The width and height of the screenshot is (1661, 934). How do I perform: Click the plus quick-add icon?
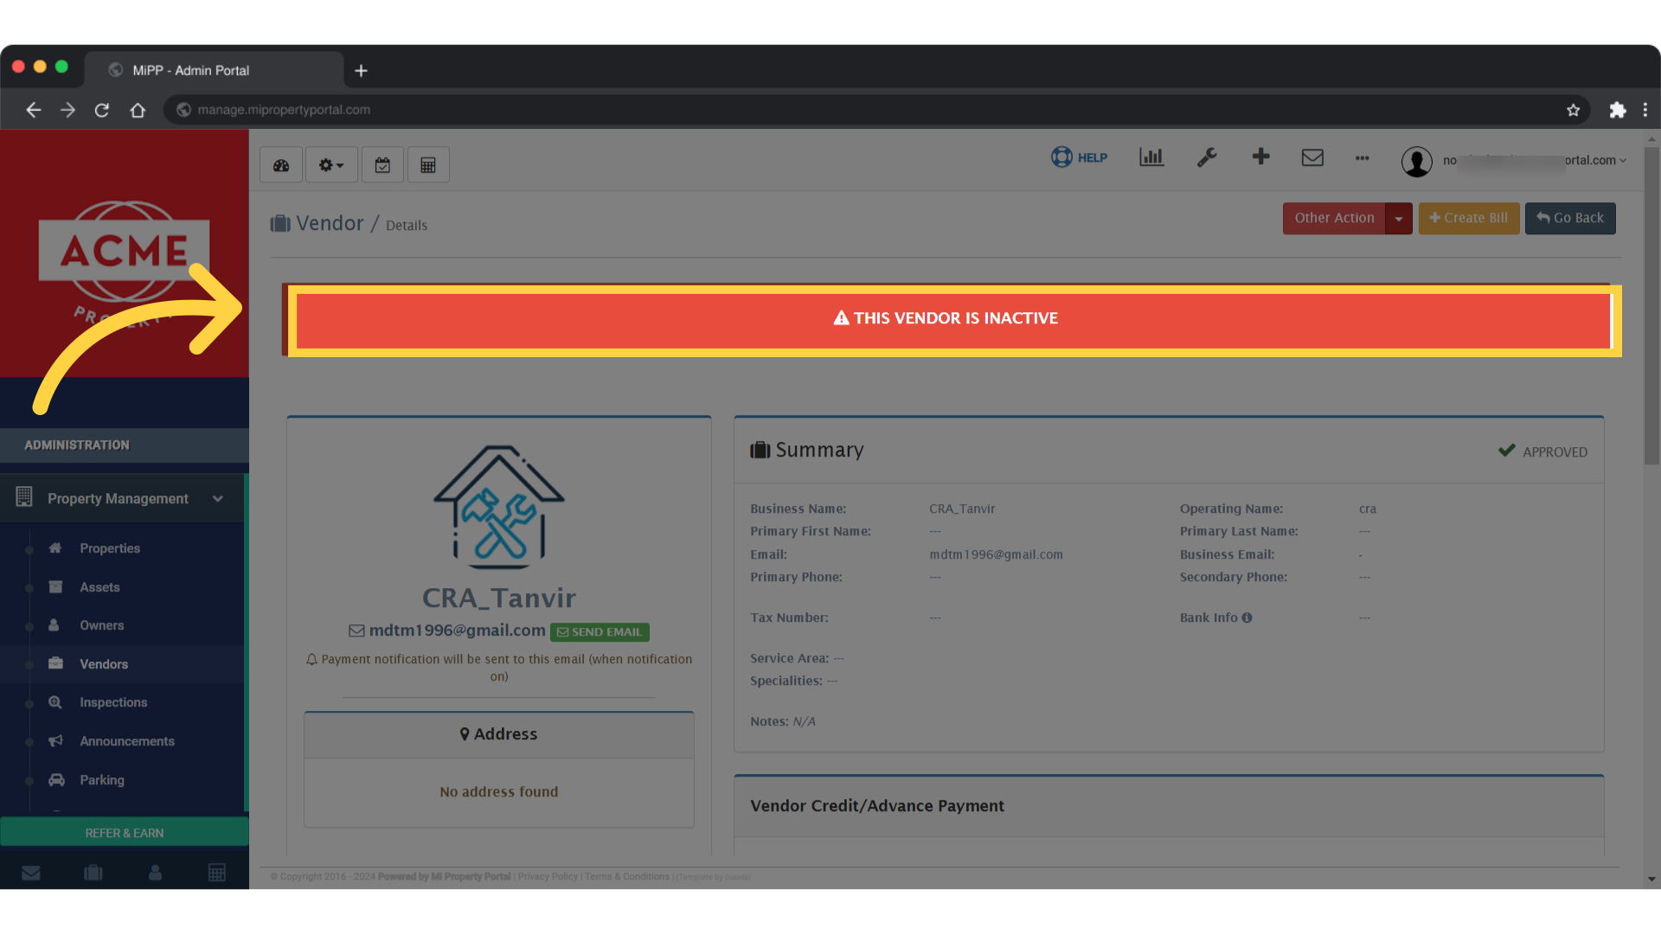point(1260,157)
